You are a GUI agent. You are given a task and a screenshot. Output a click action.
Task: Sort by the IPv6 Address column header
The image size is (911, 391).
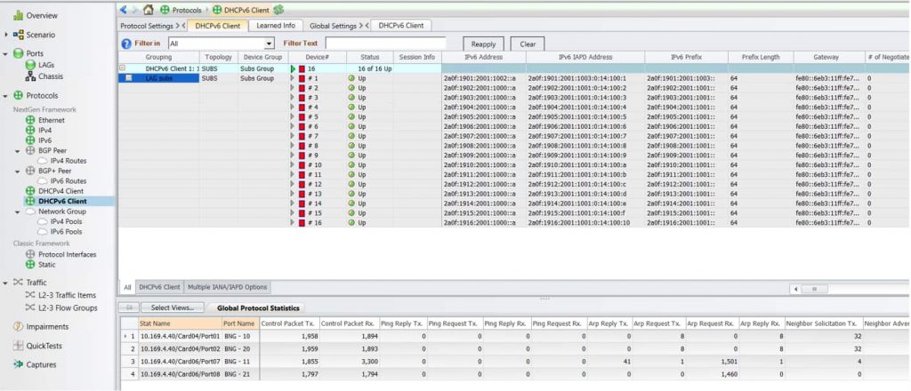click(483, 58)
